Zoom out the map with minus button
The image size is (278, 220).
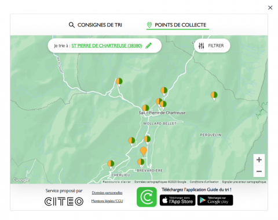259,171
